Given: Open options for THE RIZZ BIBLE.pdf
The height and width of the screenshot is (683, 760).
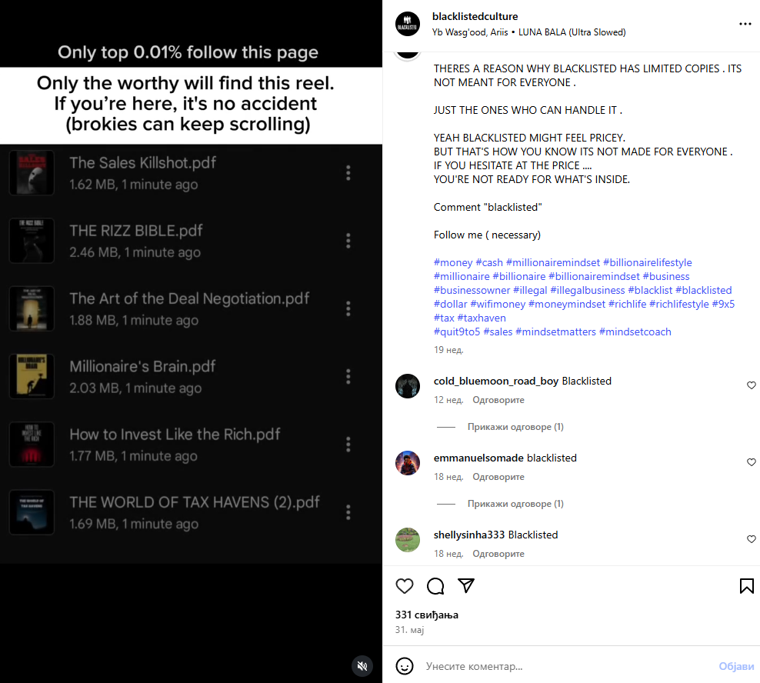Looking at the screenshot, I should click(348, 241).
